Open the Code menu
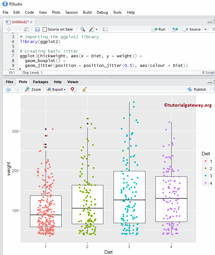This screenshot has width=215, height=255. coord(29,12)
